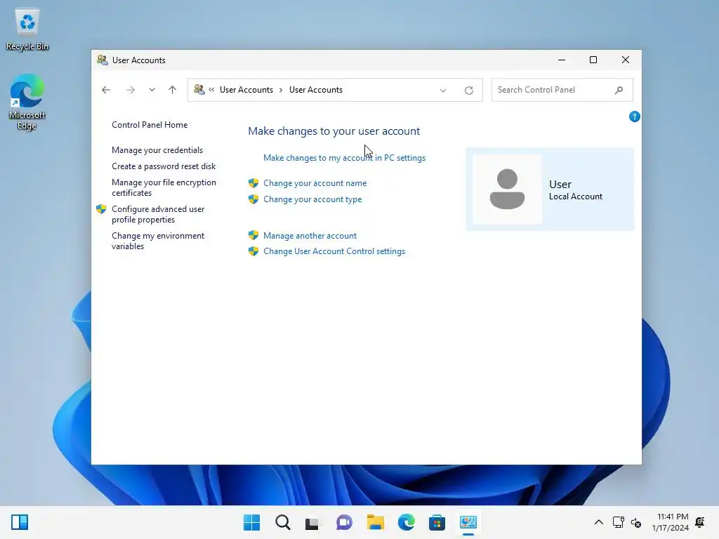
Task: Open Control Panel Home
Action: point(150,125)
